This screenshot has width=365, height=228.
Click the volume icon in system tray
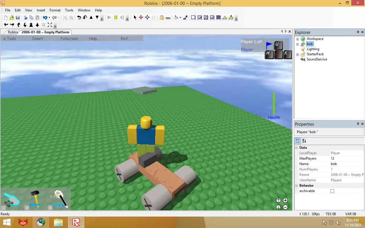(x=338, y=223)
